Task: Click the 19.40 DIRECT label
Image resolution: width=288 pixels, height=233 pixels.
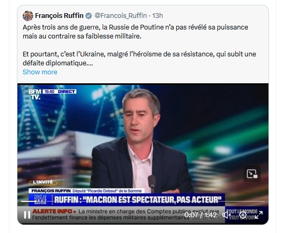Action: [60, 92]
